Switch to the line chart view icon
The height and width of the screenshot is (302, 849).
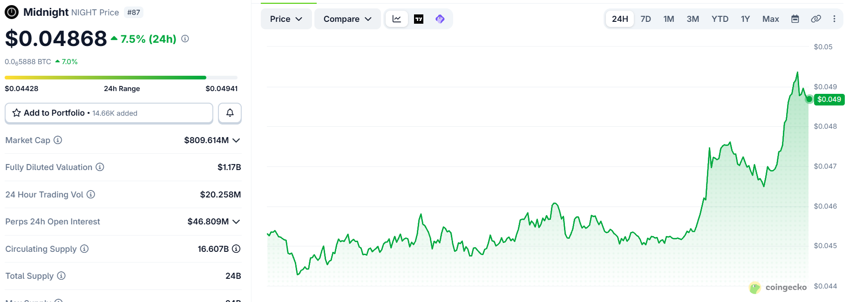pos(397,19)
